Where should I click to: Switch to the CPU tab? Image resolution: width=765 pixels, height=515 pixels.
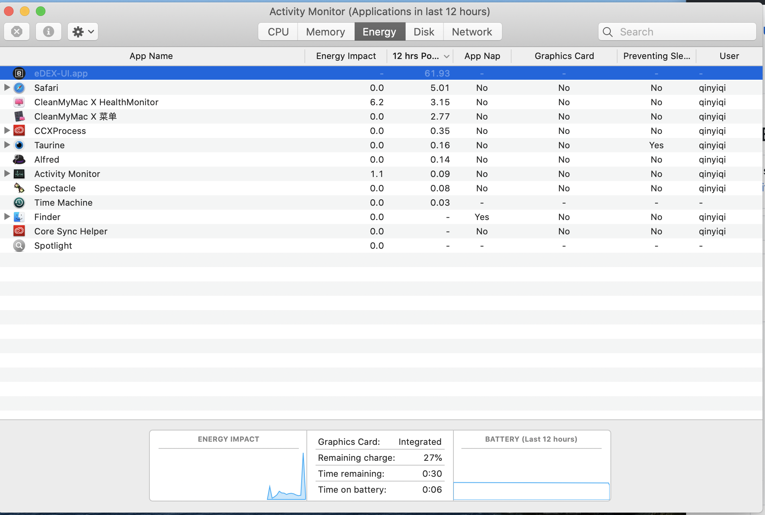pos(278,32)
